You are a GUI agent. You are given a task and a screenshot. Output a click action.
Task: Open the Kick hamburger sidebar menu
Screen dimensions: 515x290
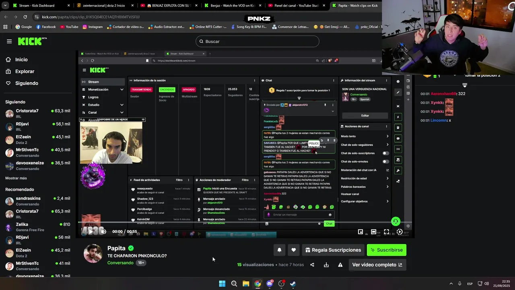9,41
